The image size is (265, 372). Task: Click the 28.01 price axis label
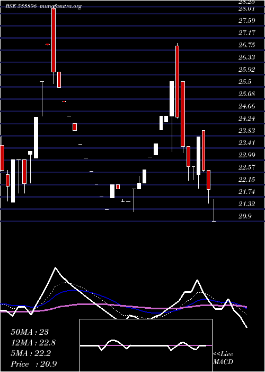pyautogui.click(x=246, y=9)
